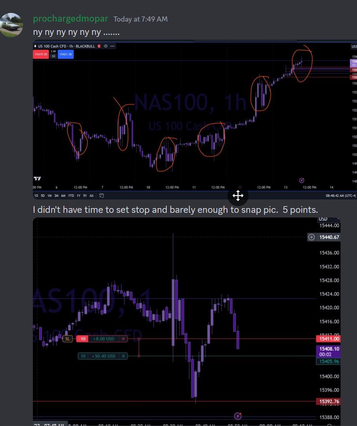This screenshot has height=426, width=357.
Task: Click the go-to-date calendar icon
Action: [x=101, y=195]
